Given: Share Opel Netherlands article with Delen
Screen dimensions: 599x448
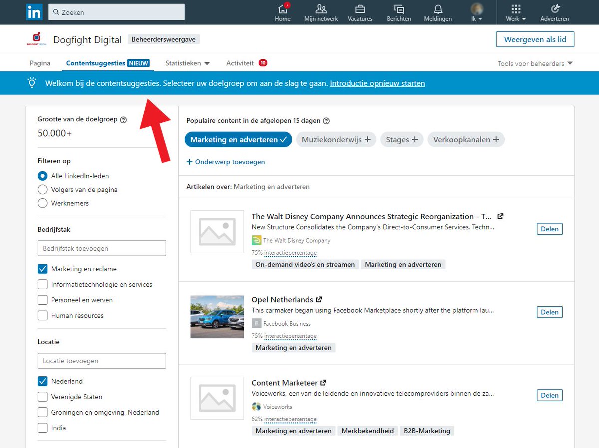Looking at the screenshot, I should (x=550, y=312).
